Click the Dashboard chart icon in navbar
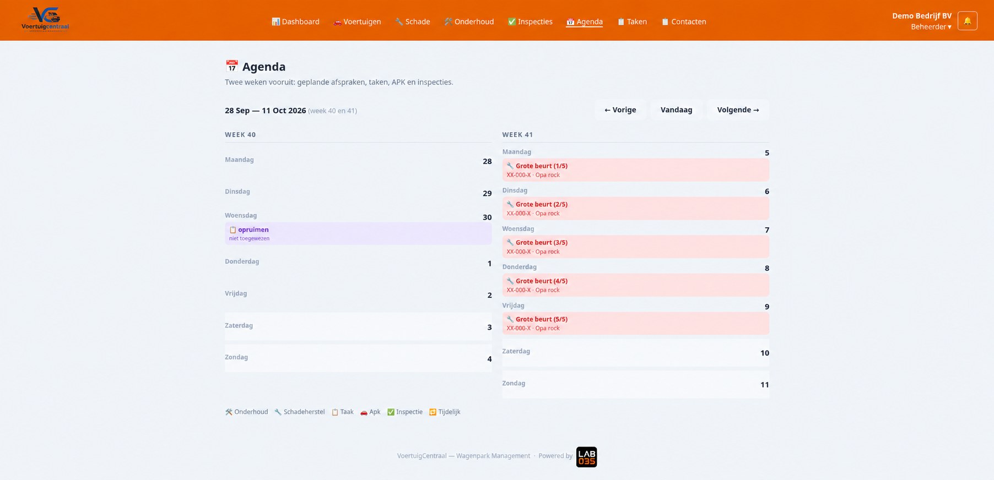The width and height of the screenshot is (994, 480). (275, 21)
